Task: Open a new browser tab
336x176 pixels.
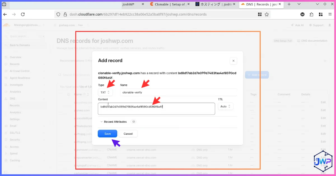Action: point(289,4)
